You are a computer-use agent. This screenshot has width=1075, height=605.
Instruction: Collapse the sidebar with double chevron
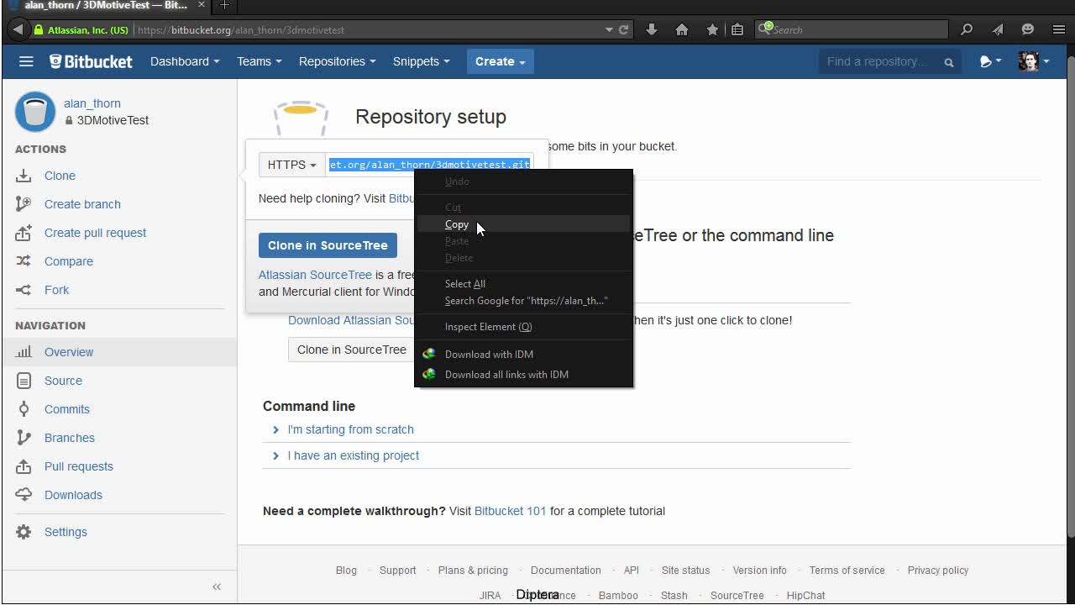pos(217,587)
